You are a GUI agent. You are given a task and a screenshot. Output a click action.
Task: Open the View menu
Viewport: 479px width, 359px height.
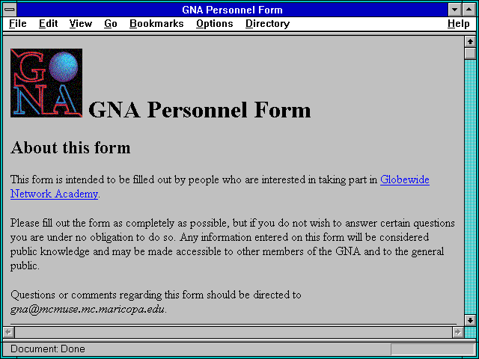click(x=81, y=24)
